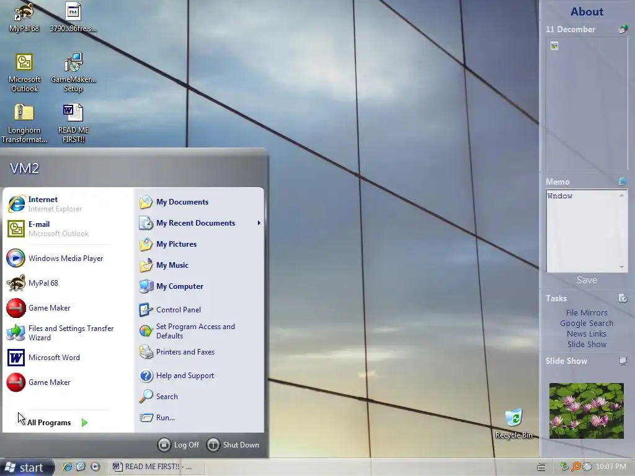Expand My Recent Documents submenu

[200, 223]
